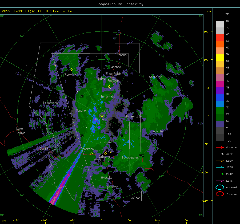Click the Vulcan city label
This screenshot has height=224, width=240.
click(136, 198)
